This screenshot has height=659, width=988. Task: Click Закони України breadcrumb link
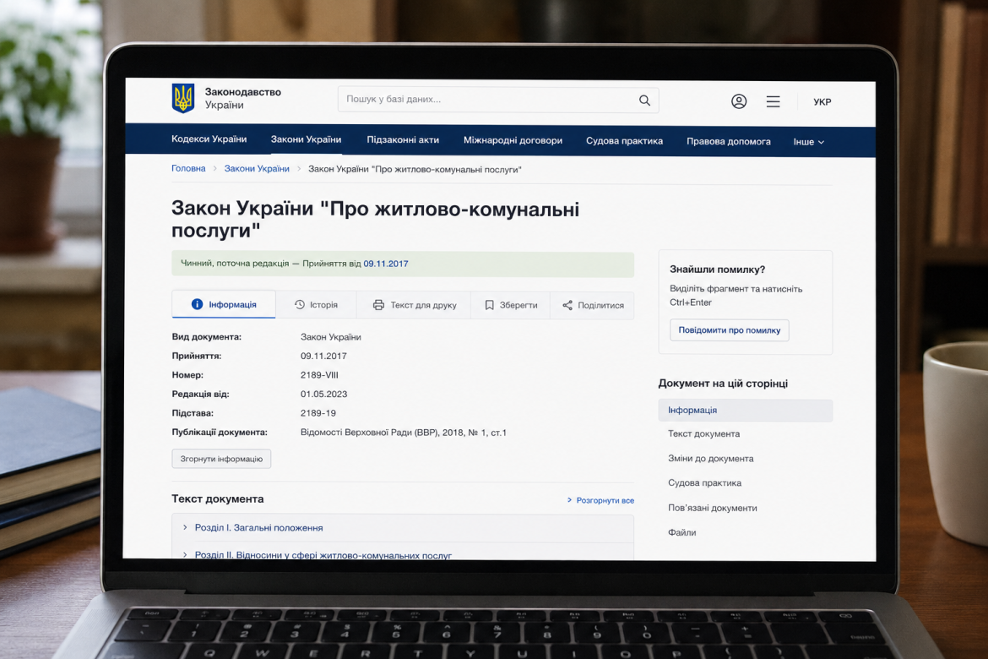(x=257, y=168)
